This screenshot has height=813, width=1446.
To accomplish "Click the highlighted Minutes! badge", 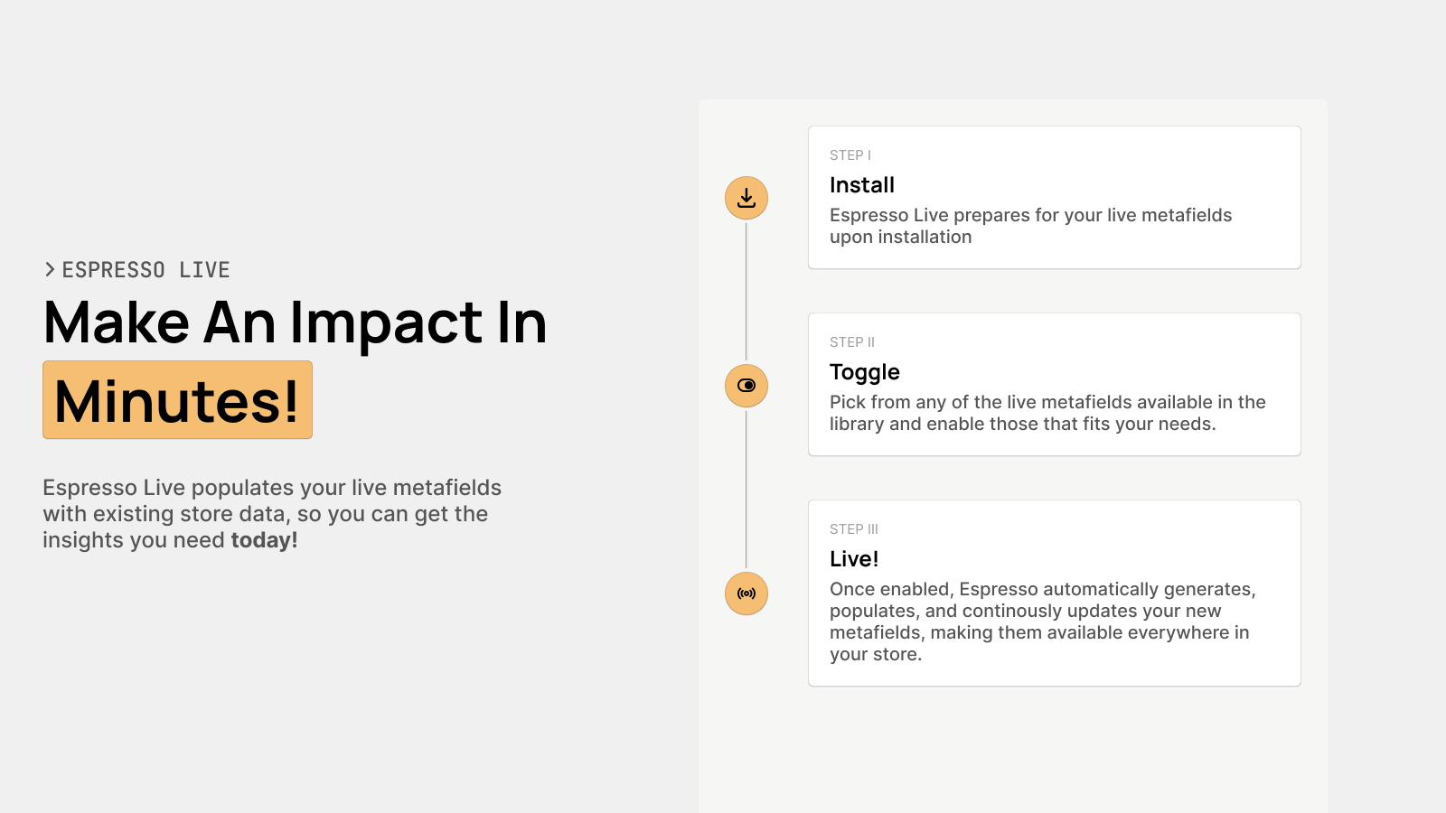I will tap(177, 400).
